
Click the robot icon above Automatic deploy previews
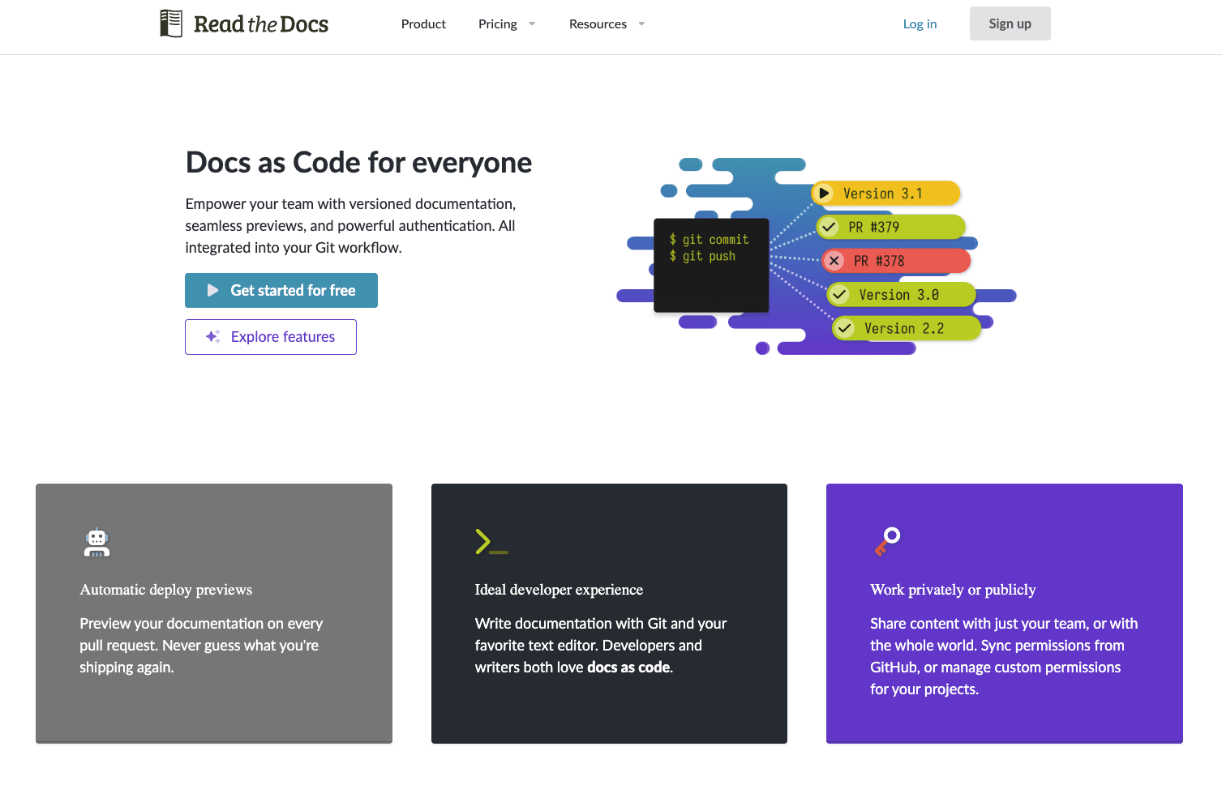coord(96,542)
